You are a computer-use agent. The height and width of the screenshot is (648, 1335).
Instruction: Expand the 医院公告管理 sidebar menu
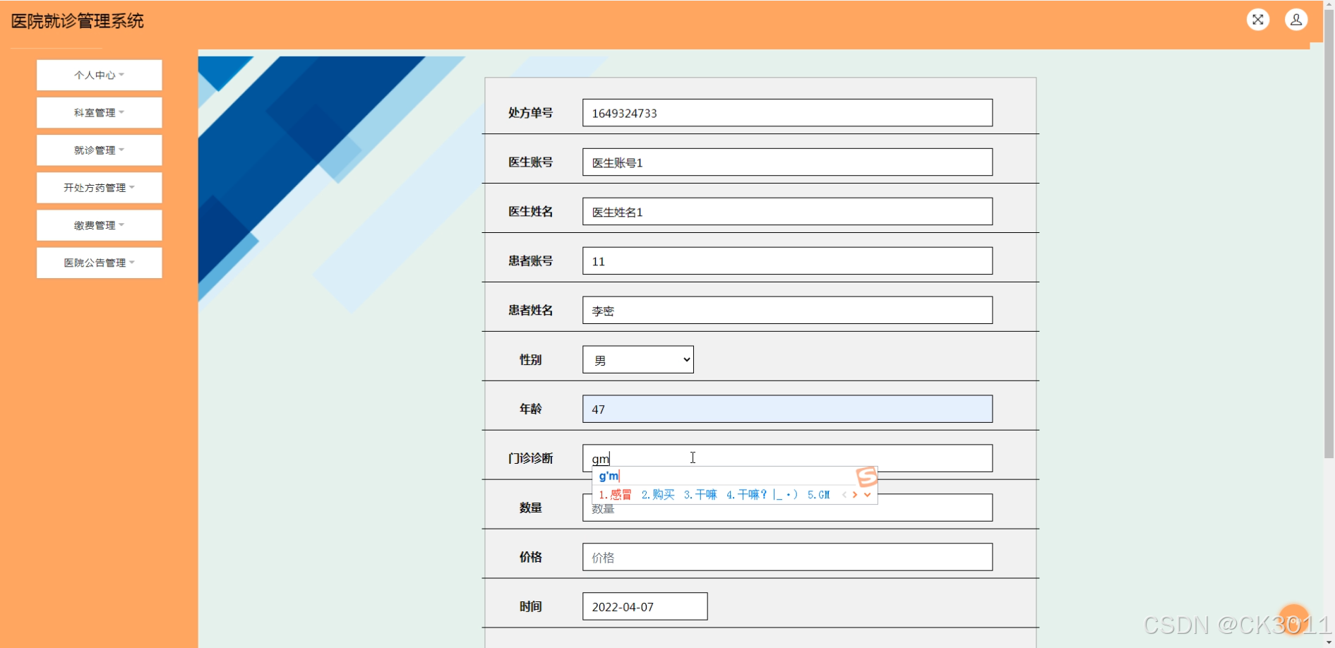coord(100,263)
